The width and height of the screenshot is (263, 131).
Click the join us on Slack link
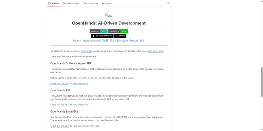(156, 51)
